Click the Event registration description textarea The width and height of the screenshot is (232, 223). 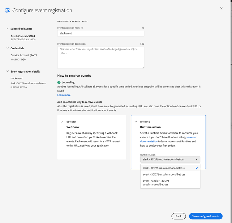[x=101, y=57]
